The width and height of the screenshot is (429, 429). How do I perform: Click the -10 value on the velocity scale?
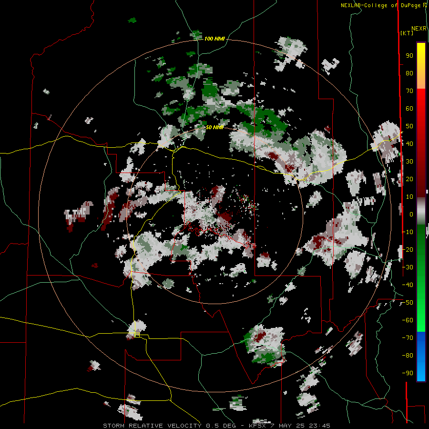point(408,232)
